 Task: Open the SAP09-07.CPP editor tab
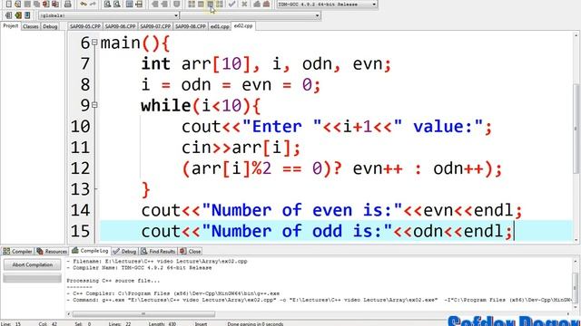pyautogui.click(x=155, y=26)
